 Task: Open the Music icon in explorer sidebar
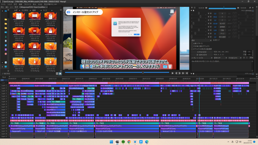pos(6,54)
